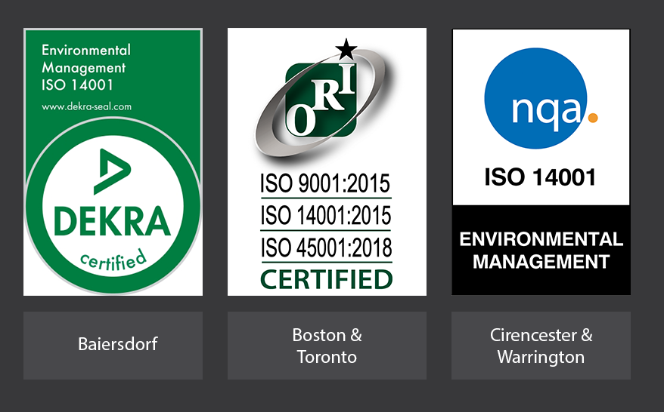Open the ORI ISO certified badge image
This screenshot has width=664, height=412.
click(x=327, y=161)
